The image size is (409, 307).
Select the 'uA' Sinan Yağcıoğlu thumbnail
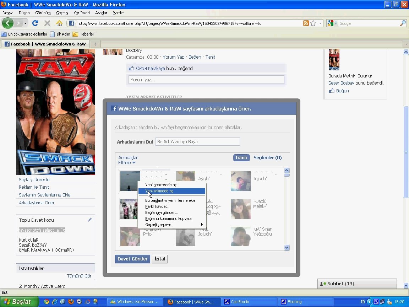(x=240, y=237)
